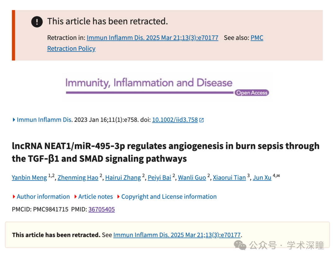Expand the Immun Inflamm Dis citation triangle
This screenshot has height=259, width=335.
[x=14, y=120]
